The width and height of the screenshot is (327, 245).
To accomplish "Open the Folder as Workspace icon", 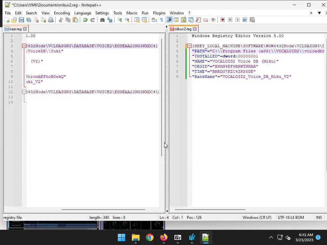I will pyautogui.click(x=206, y=20).
